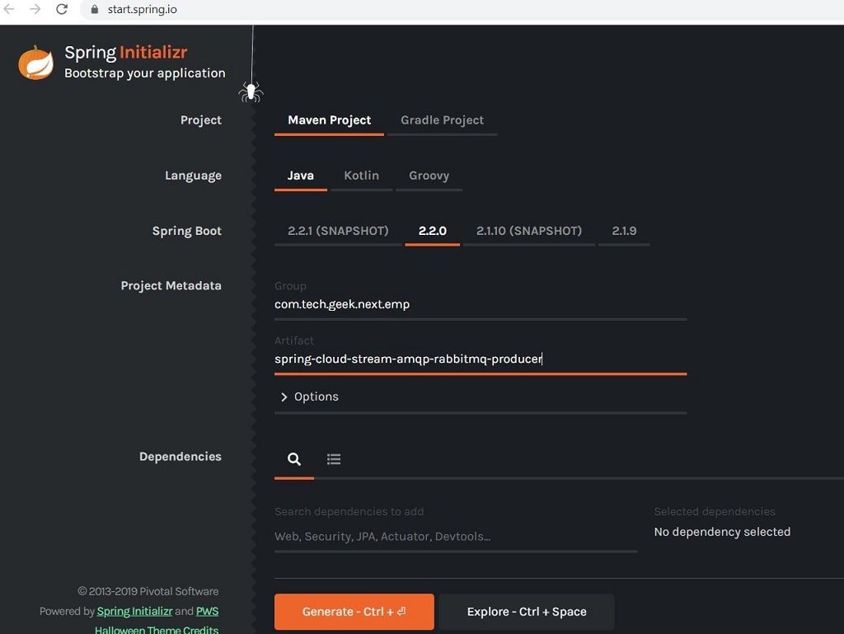Click the padlock site security icon
Viewport: 844px width, 634px height.
pos(95,9)
